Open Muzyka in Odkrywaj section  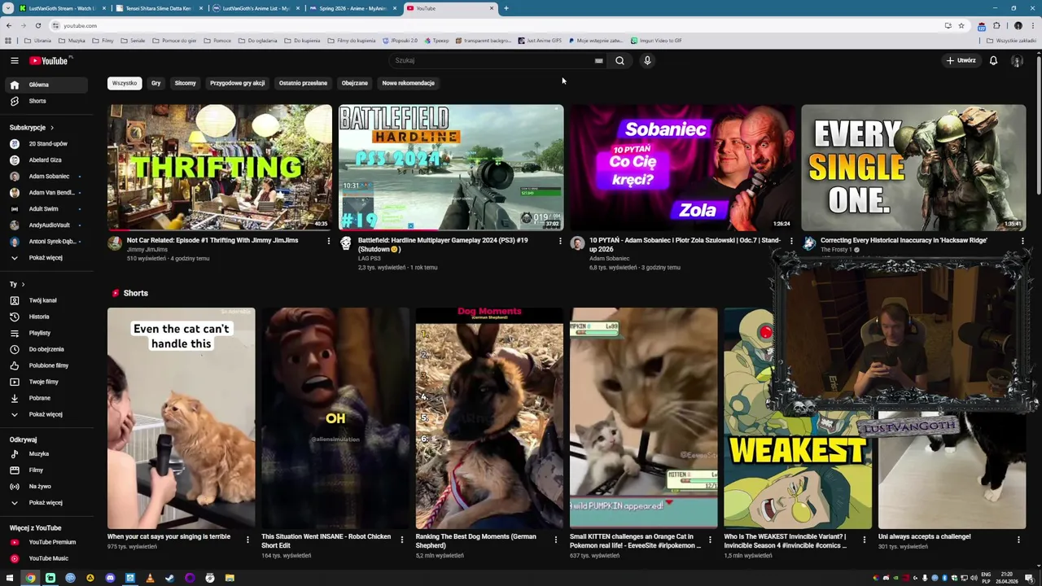click(x=46, y=454)
